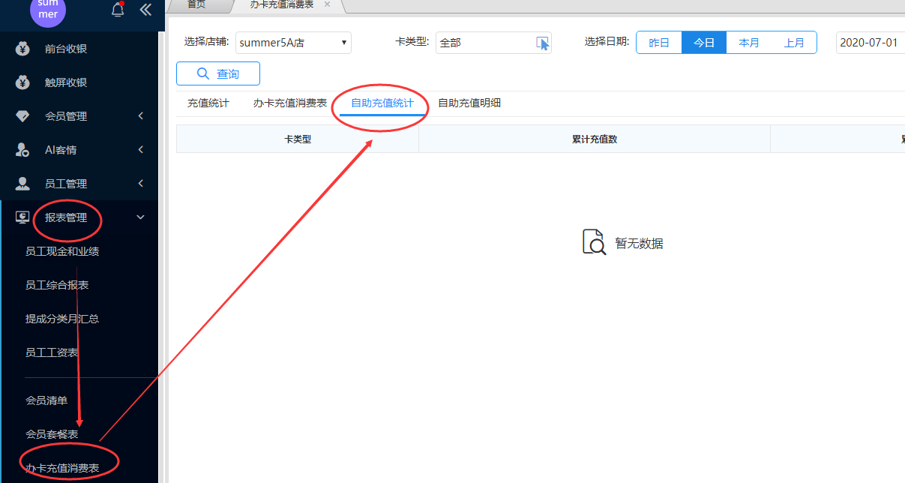Open 员工综合报表 report
This screenshot has height=483, width=905.
click(x=57, y=285)
